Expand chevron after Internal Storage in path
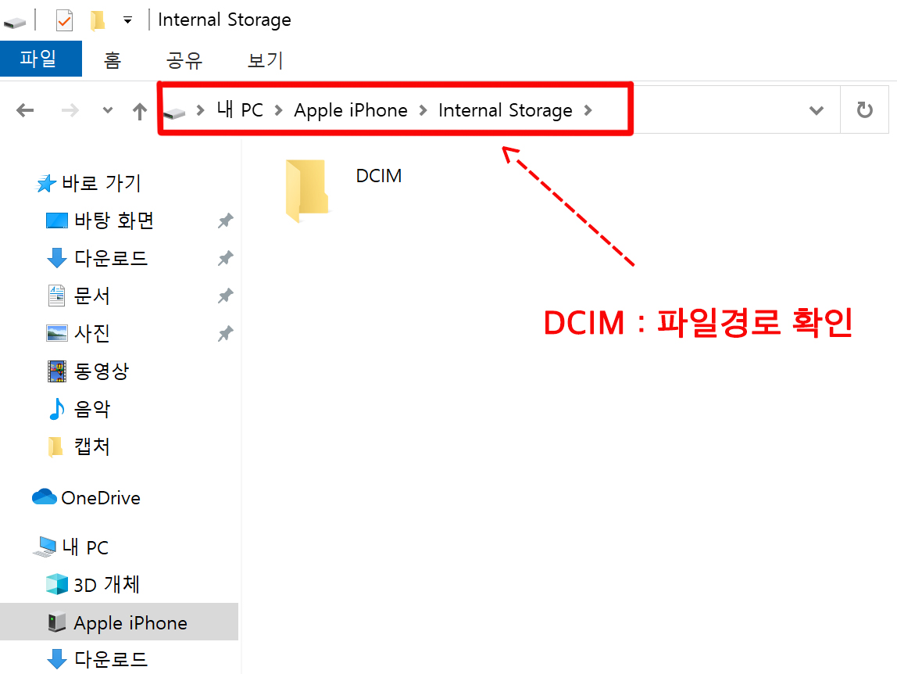This screenshot has width=897, height=674. click(588, 110)
